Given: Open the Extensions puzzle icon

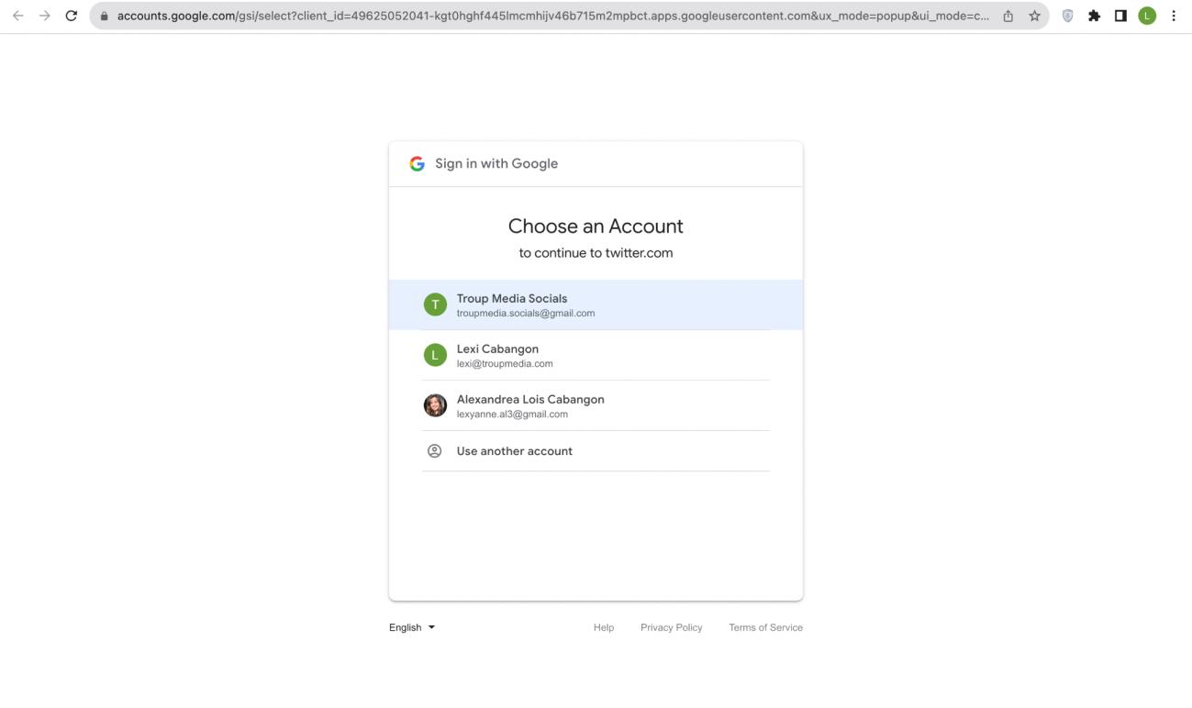Looking at the screenshot, I should tap(1094, 16).
